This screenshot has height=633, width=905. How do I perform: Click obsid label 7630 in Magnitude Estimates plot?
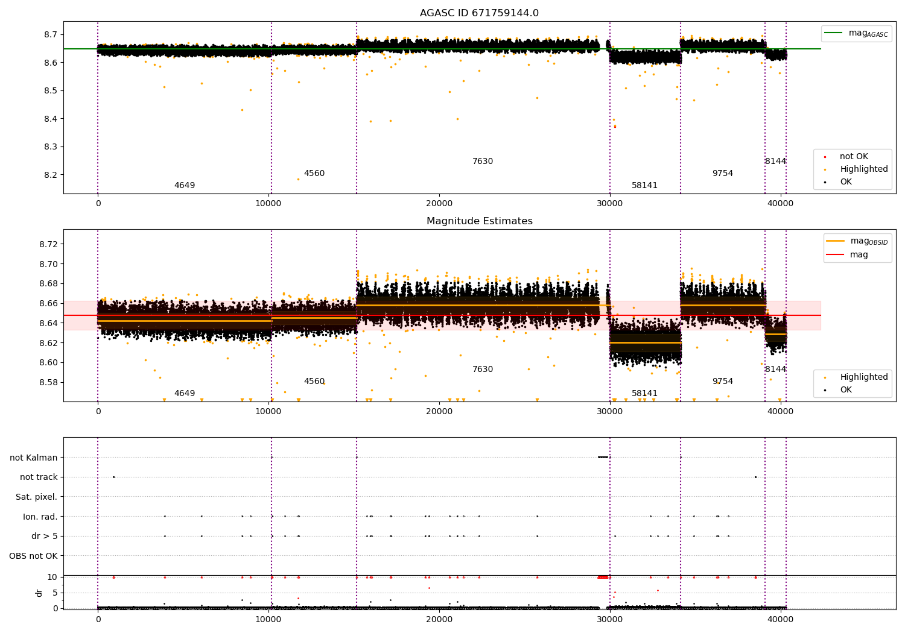[x=483, y=370]
